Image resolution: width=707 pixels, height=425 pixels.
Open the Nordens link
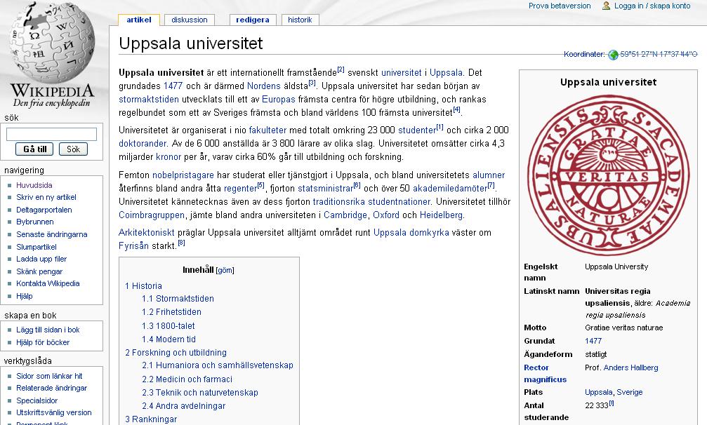[264, 86]
